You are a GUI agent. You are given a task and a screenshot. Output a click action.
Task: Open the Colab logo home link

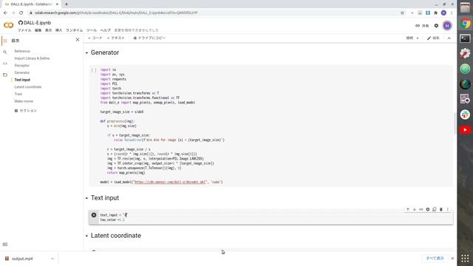click(x=8, y=25)
